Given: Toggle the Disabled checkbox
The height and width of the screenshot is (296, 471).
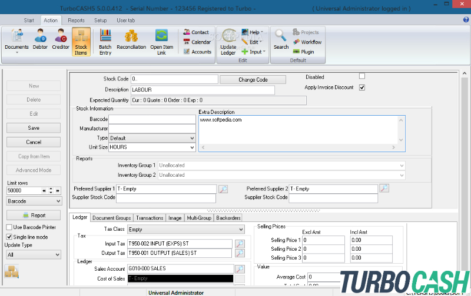Looking at the screenshot, I should tap(362, 76).
